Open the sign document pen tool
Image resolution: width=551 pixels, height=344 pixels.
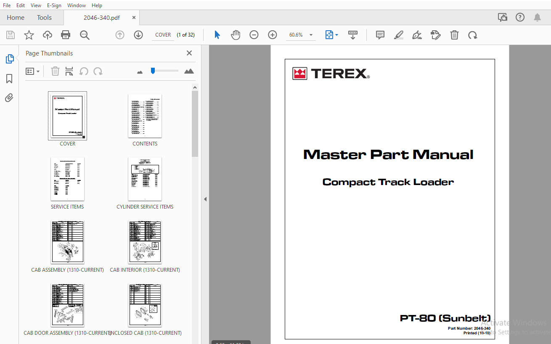(417, 35)
